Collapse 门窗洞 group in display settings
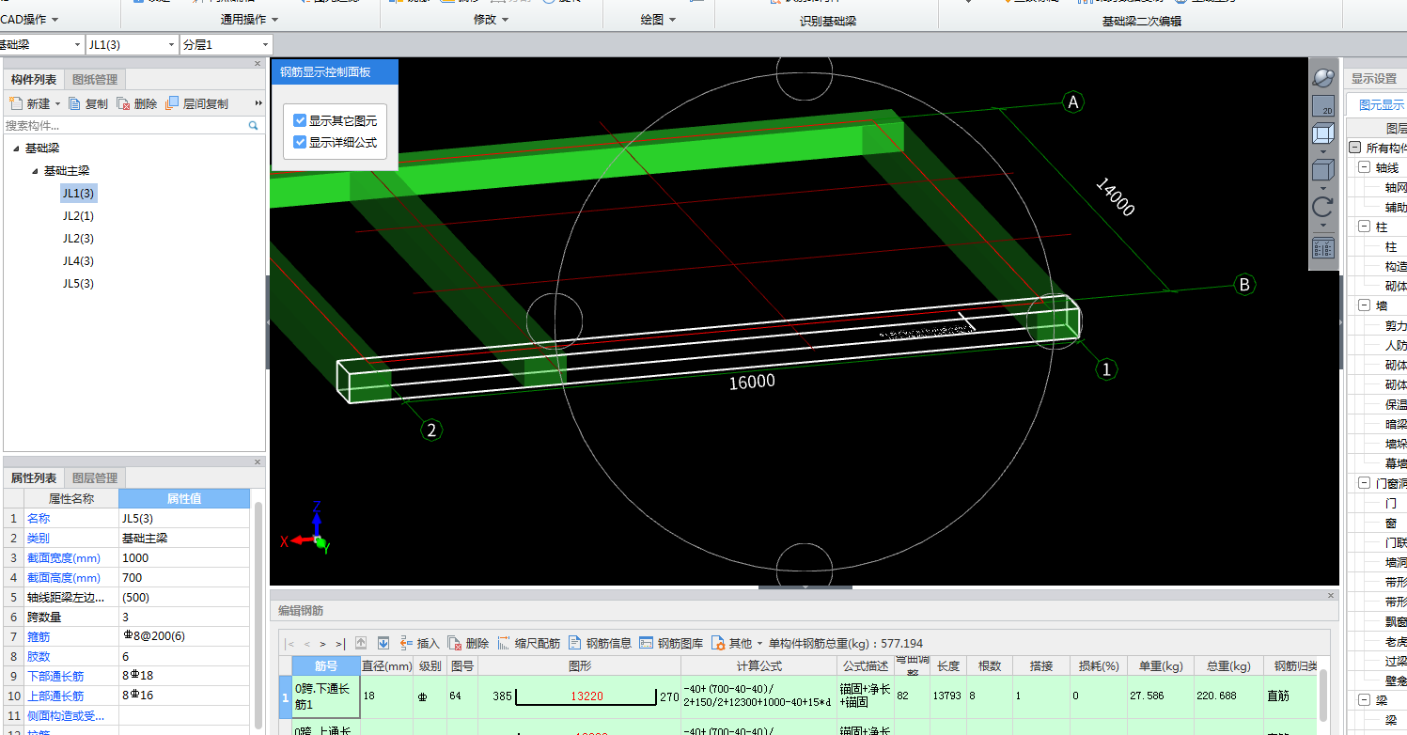1407x735 pixels. pyautogui.click(x=1364, y=483)
